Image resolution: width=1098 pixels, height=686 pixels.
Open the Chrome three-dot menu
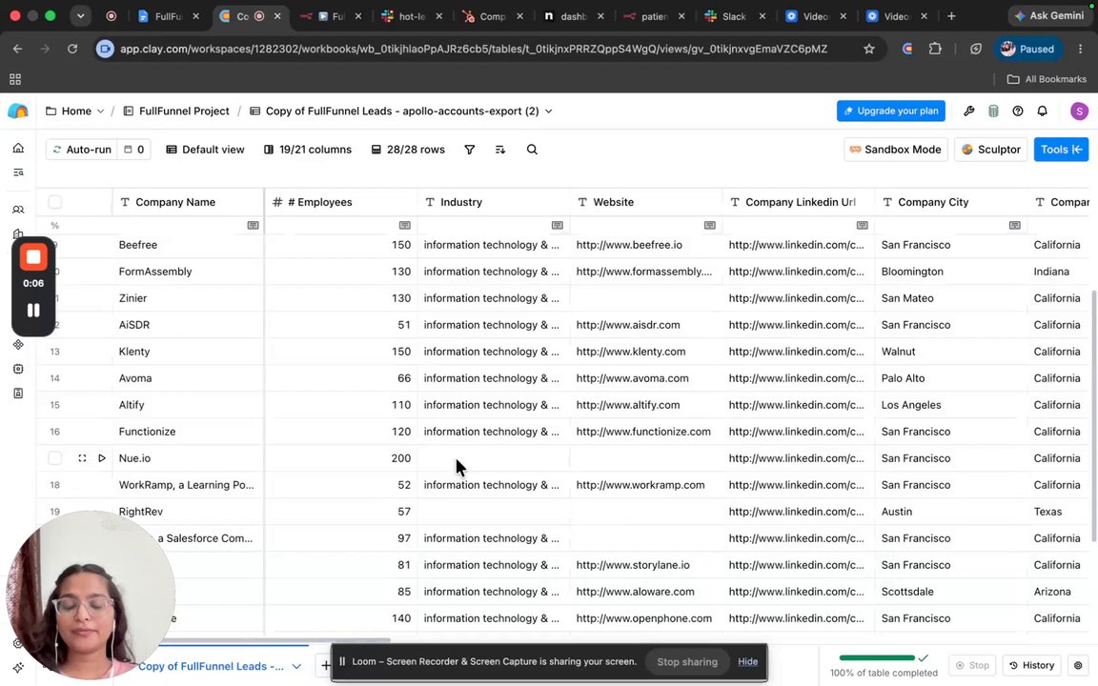(x=1080, y=49)
